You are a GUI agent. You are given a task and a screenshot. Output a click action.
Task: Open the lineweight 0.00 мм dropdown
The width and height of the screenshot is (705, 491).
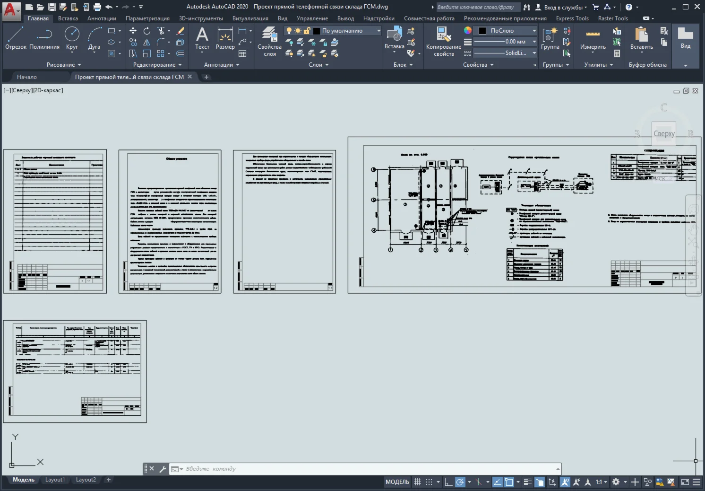coord(505,42)
